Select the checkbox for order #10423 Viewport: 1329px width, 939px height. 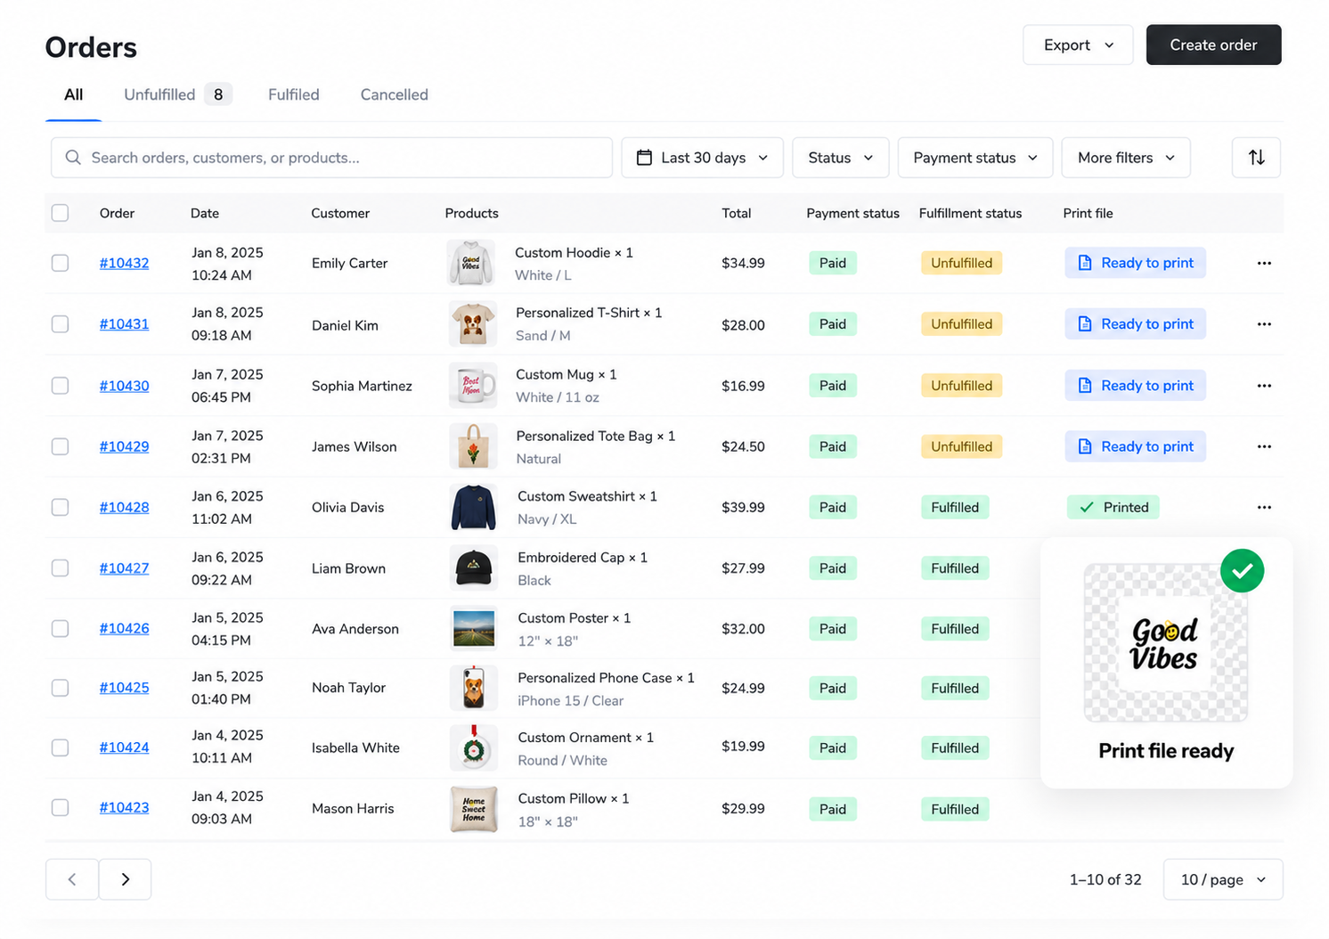pos(60,808)
